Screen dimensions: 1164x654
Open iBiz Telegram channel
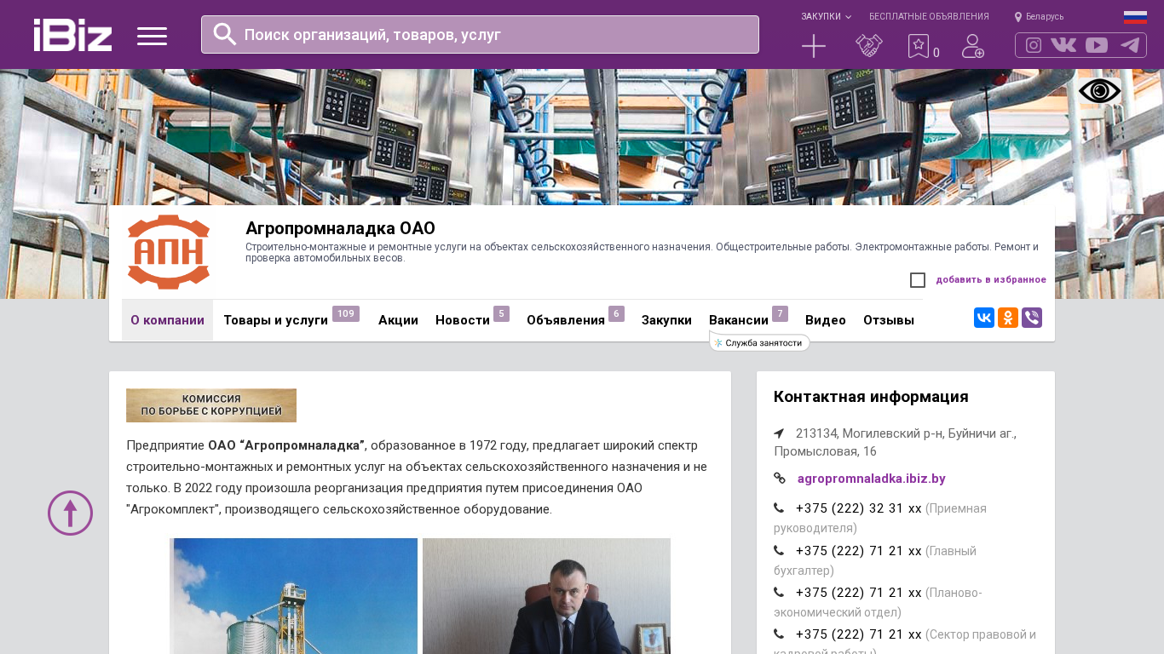point(1130,45)
